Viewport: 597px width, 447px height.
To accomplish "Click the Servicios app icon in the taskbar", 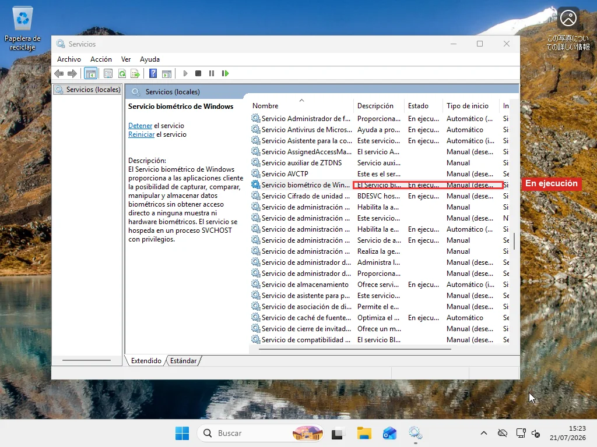I will click(x=415, y=433).
